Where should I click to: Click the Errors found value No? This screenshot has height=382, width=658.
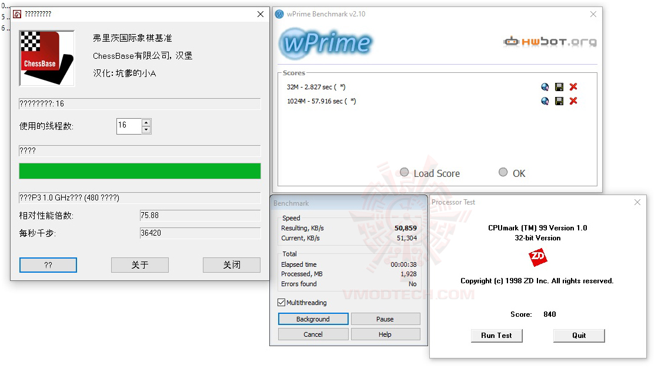pos(413,284)
